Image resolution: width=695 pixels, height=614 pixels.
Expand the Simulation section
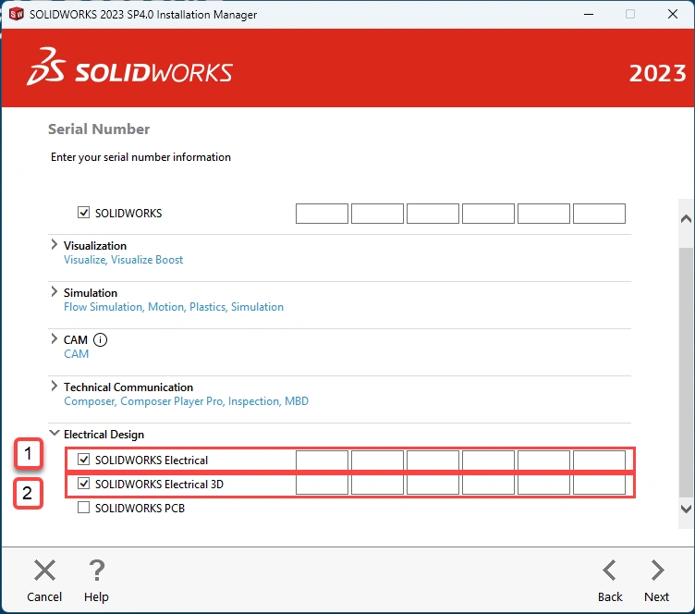pos(55,291)
